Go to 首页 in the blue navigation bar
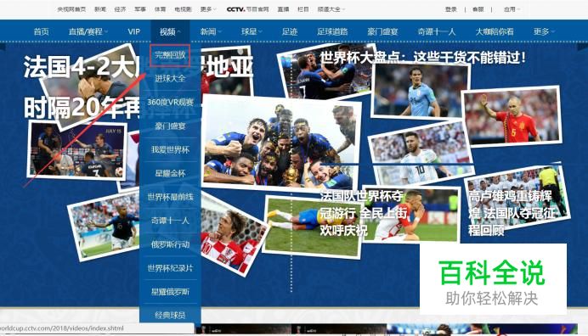The height and width of the screenshot is (336, 588). [42, 31]
